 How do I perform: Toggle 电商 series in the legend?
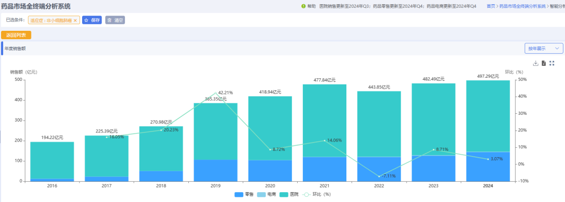tap(266, 195)
